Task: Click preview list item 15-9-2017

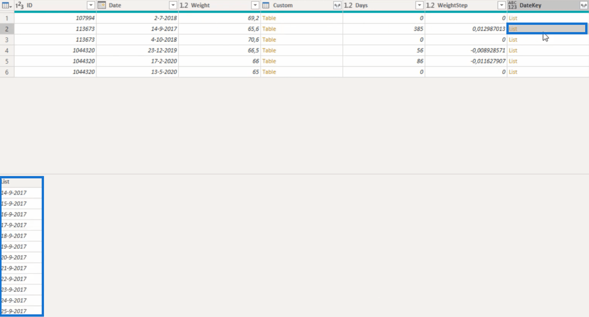Action: [x=21, y=204]
